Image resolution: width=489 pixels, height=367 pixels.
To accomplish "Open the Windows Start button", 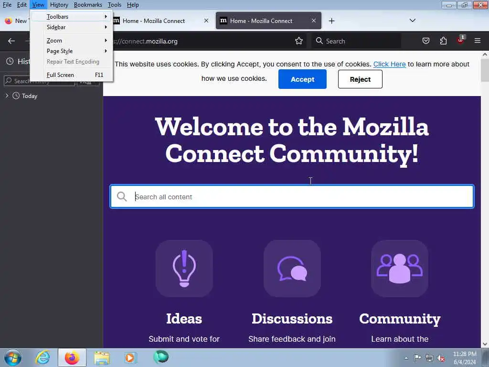I will tap(13, 357).
